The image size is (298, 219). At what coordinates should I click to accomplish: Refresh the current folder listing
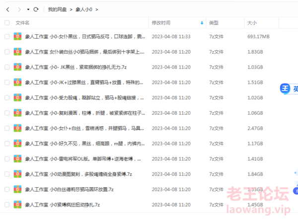tap(36, 9)
